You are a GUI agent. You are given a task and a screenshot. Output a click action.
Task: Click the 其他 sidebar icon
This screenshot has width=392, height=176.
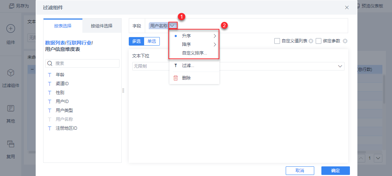point(11,108)
